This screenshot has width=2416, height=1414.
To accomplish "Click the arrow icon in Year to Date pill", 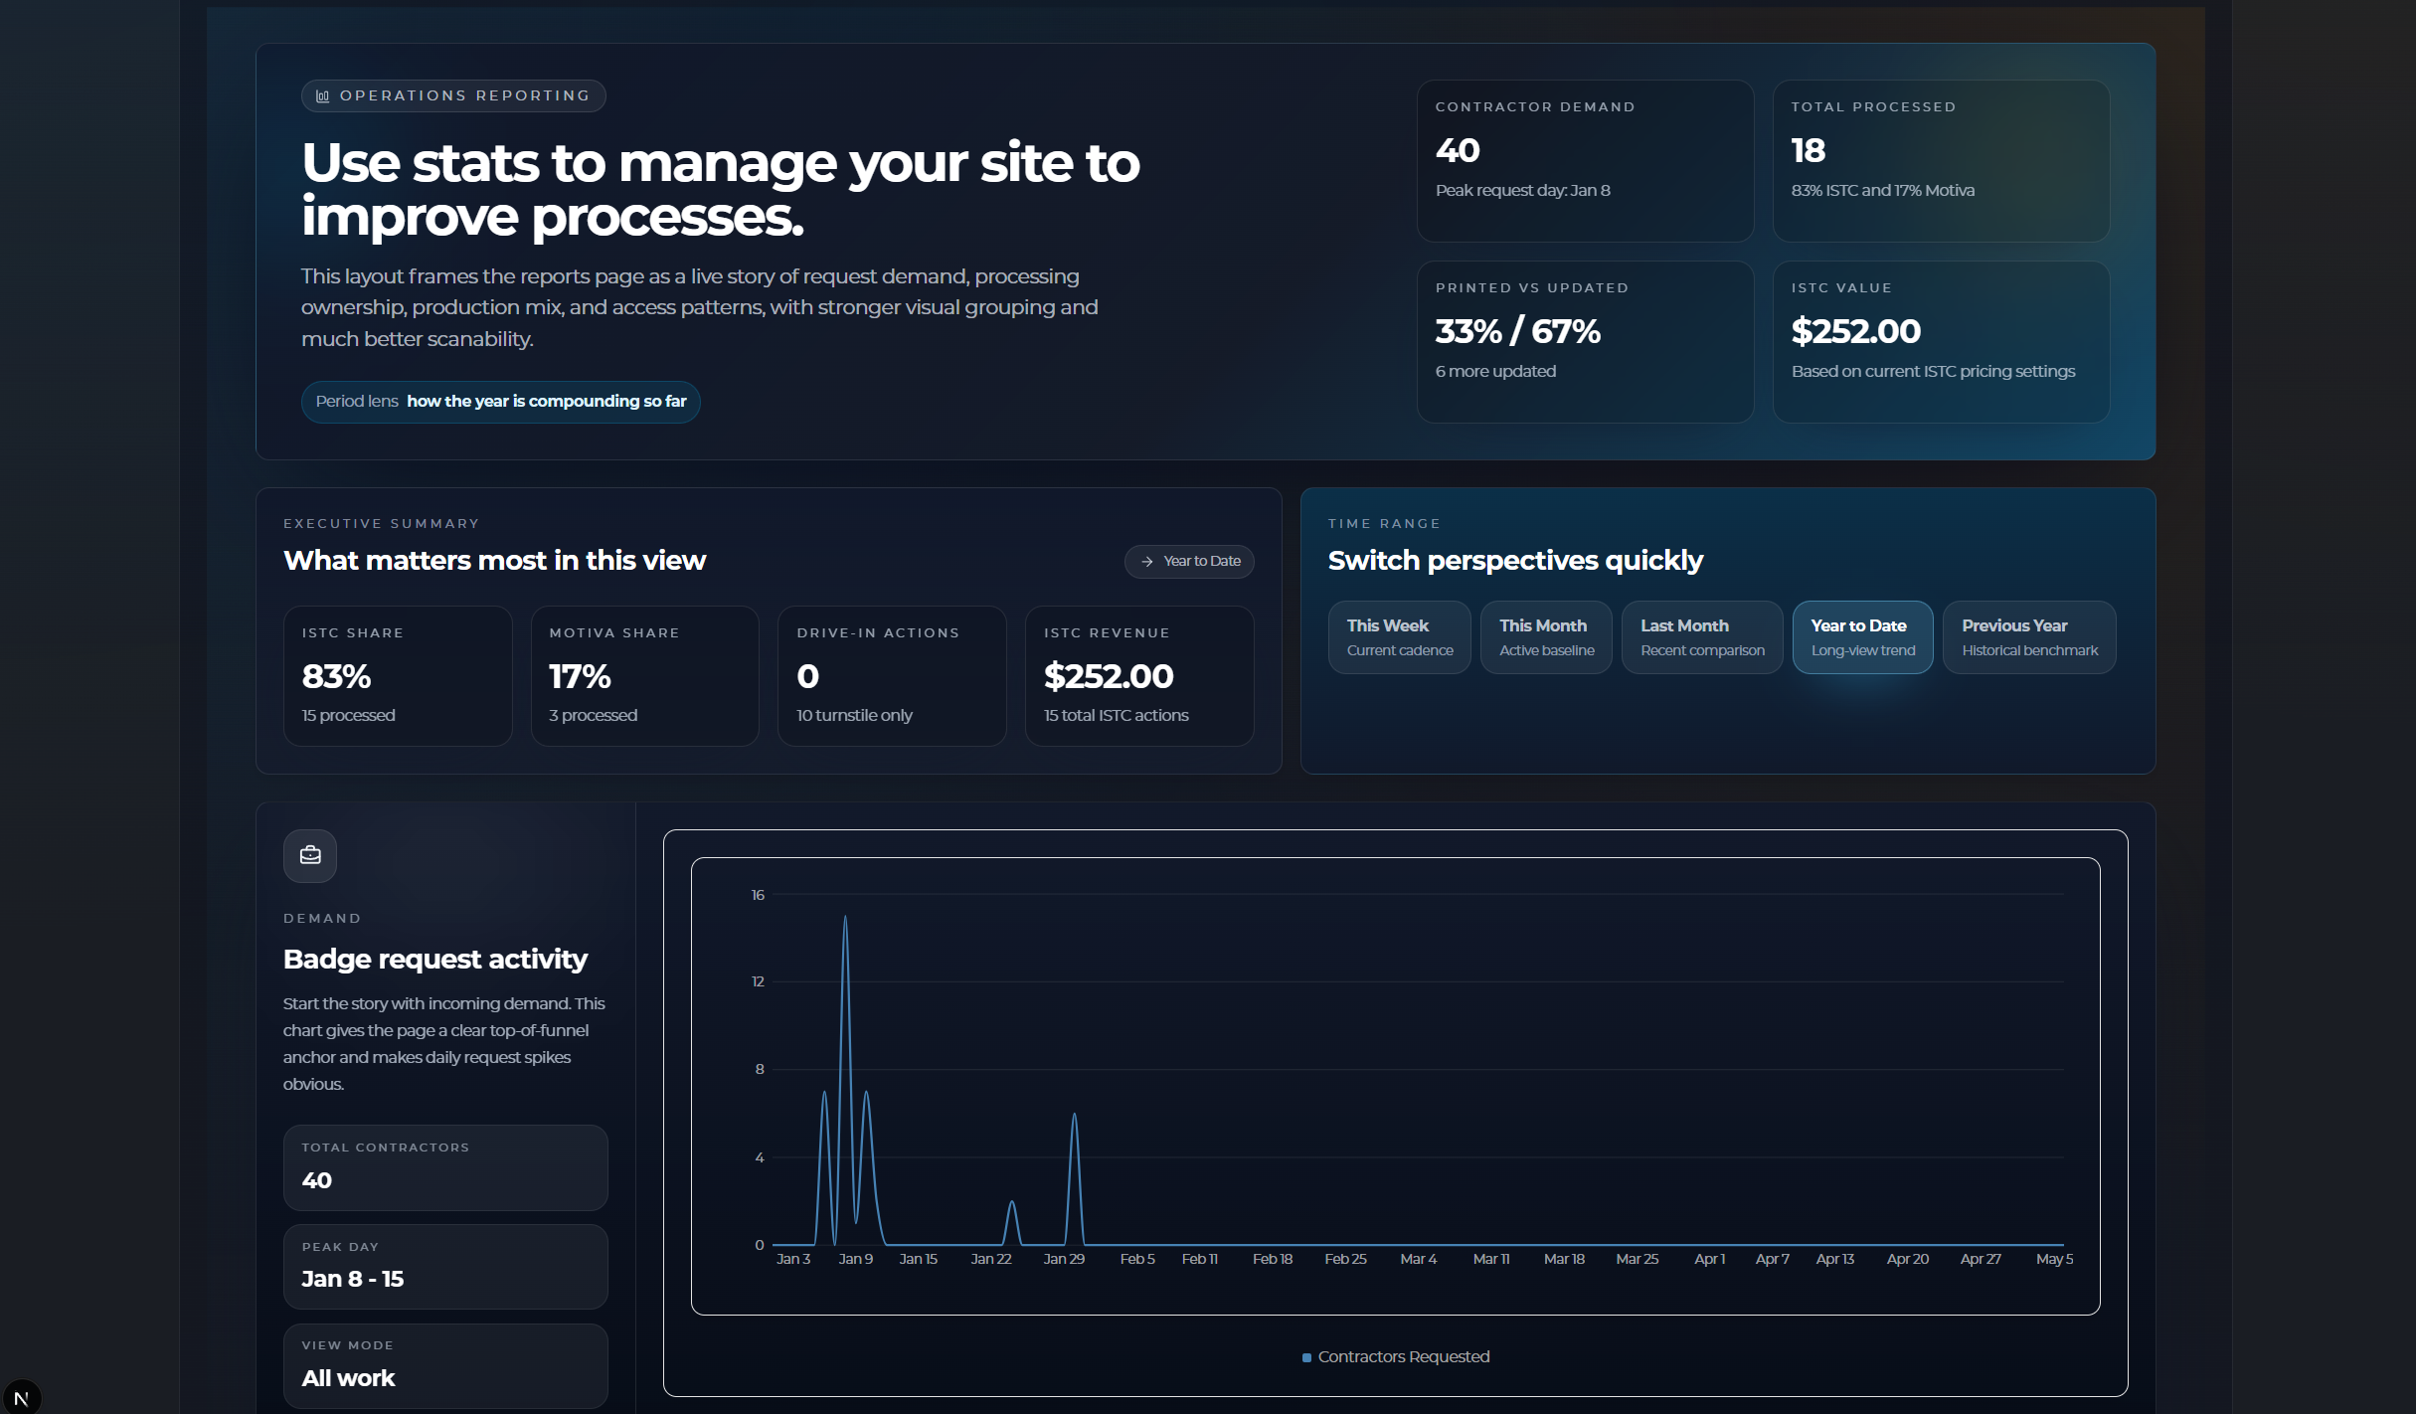I will pos(1147,562).
